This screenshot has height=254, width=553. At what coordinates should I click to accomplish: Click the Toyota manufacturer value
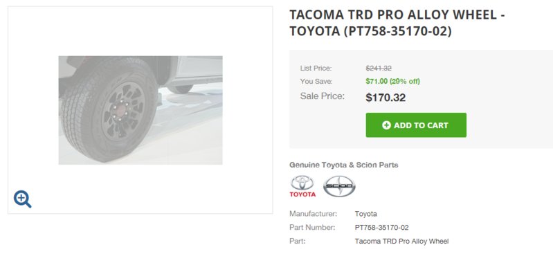365,214
